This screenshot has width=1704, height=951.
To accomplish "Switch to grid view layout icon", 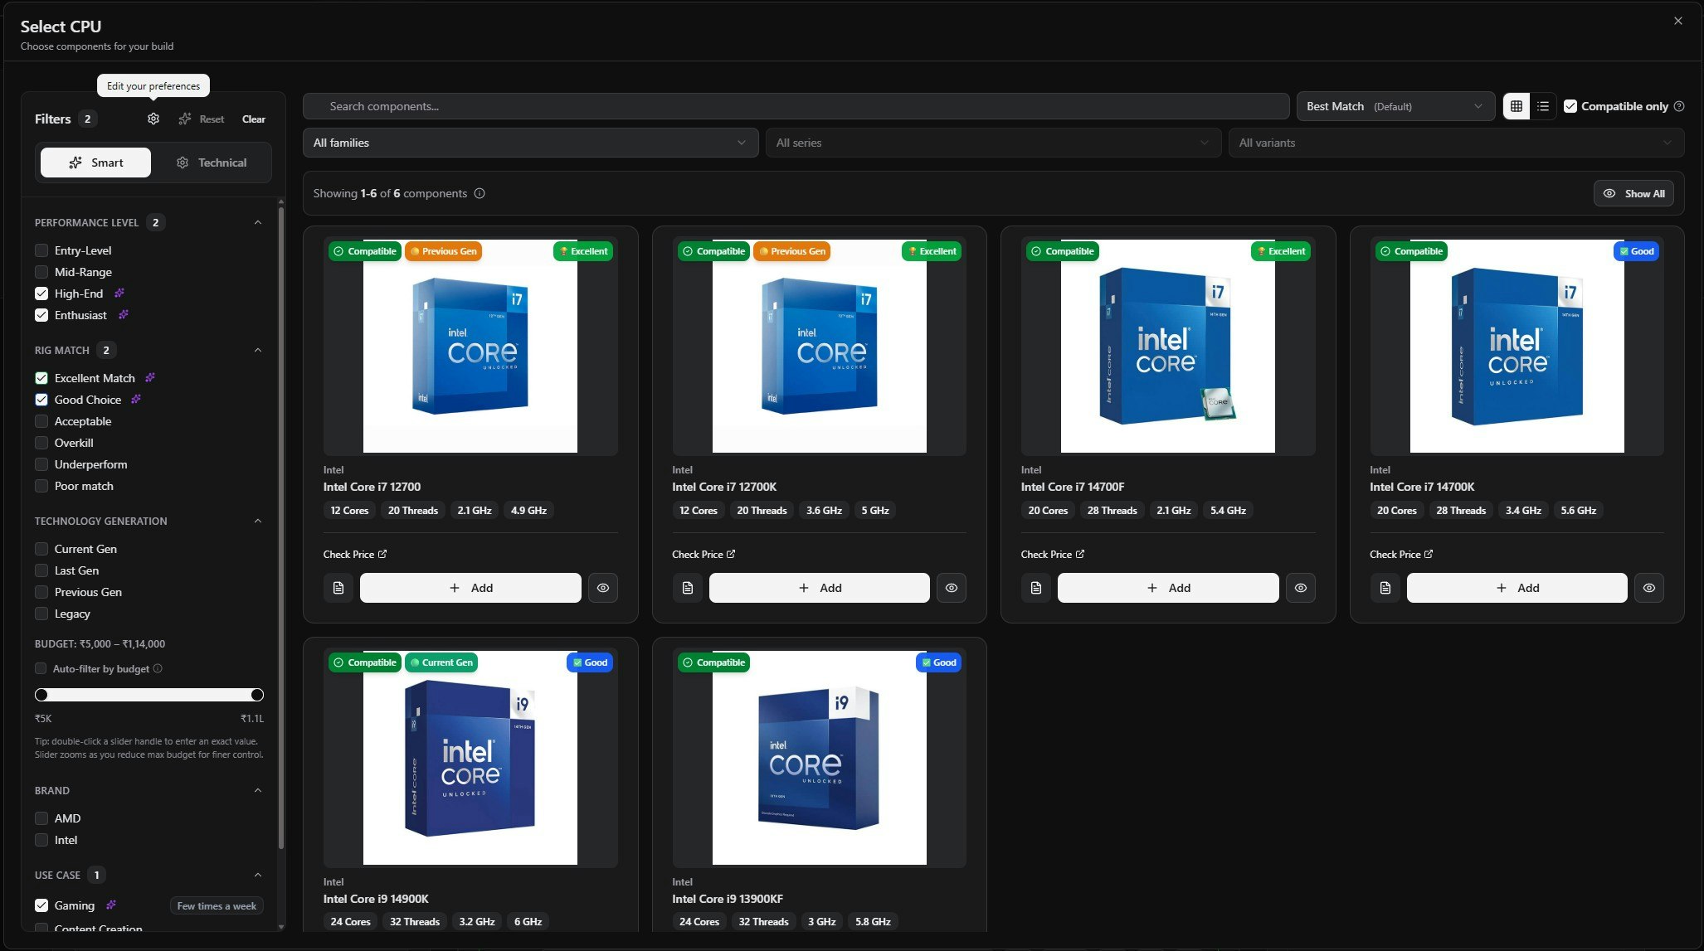I will point(1517,106).
